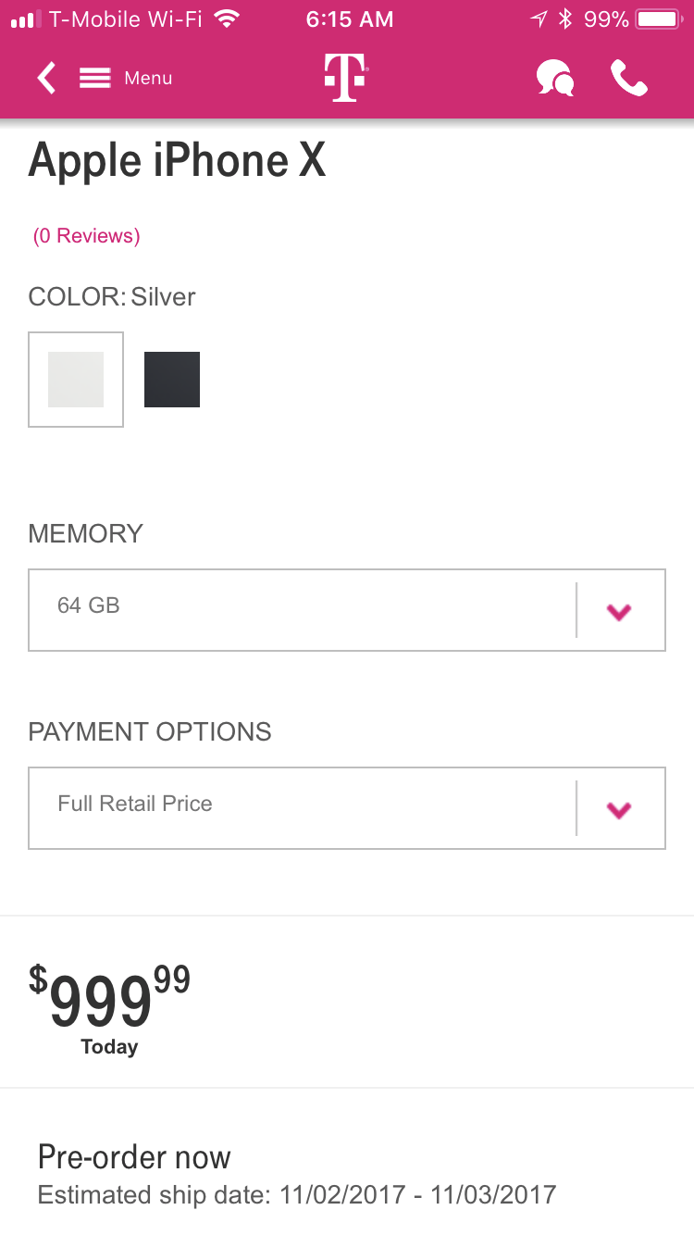This screenshot has width=694, height=1235.
Task: Tap the Bluetooth status icon
Action: [x=566, y=19]
